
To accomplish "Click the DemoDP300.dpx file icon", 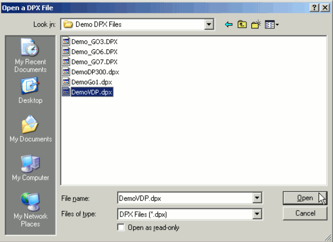I will click(66, 72).
